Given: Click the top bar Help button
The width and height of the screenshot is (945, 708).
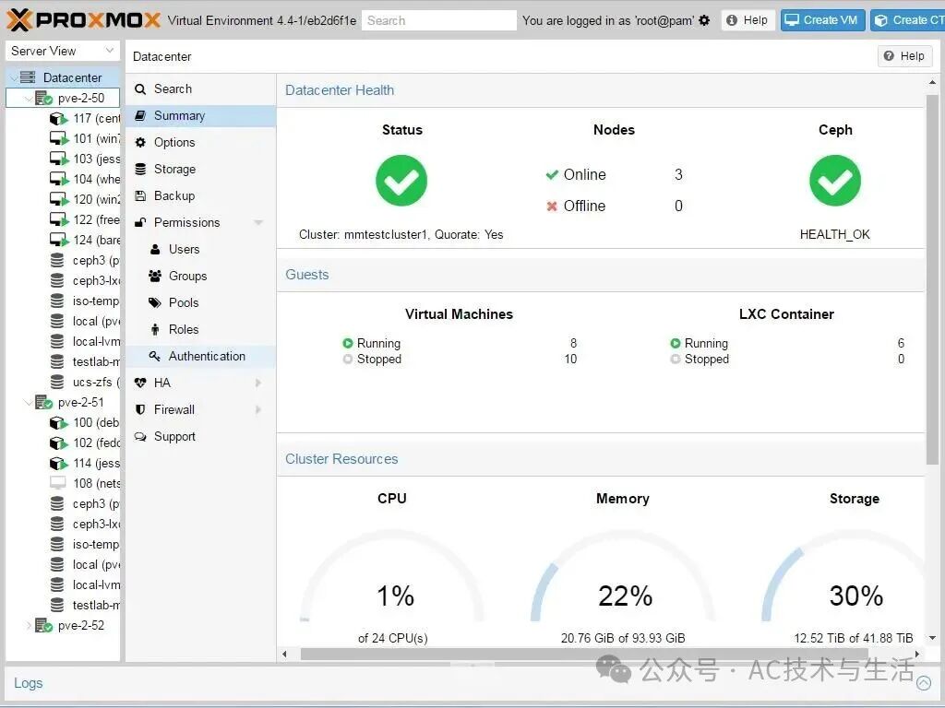Looking at the screenshot, I should [x=748, y=20].
